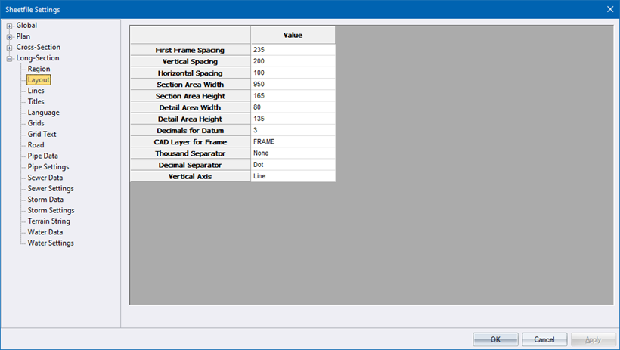The image size is (620, 350).
Task: Open the Decimal Separator value cell
Action: pyautogui.click(x=293, y=165)
